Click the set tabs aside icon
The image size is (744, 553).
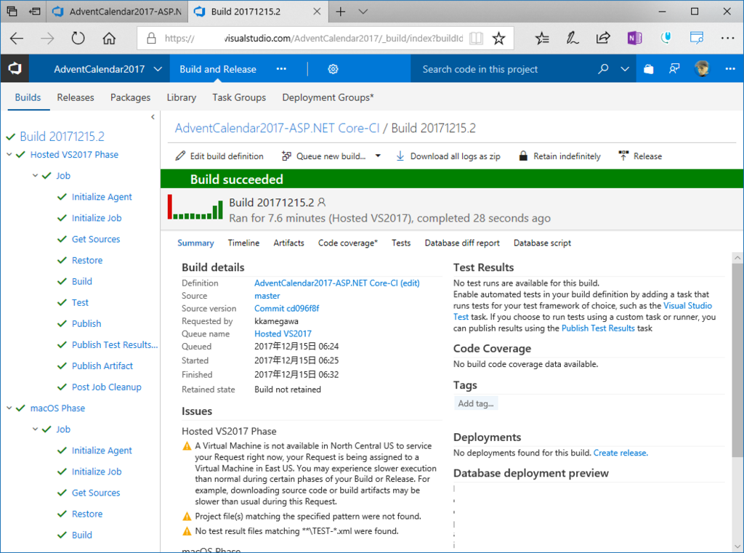click(x=35, y=12)
